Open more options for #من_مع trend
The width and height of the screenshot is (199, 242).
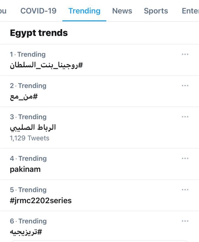[185, 86]
